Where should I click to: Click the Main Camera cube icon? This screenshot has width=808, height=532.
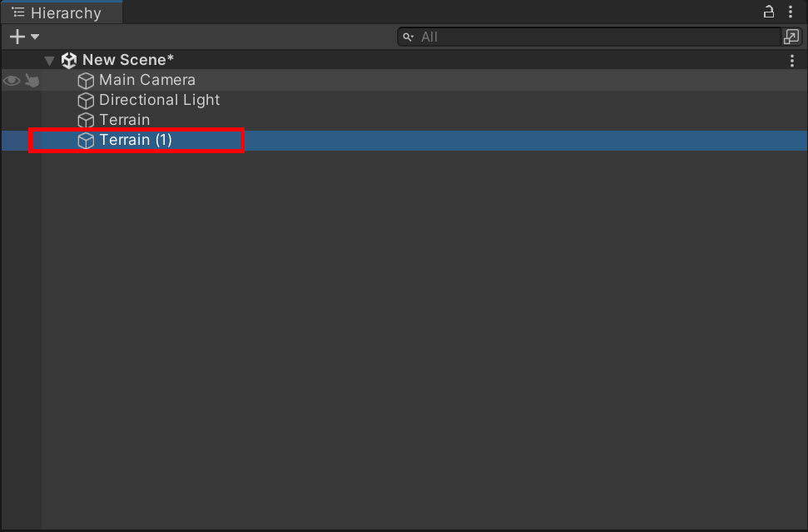(x=86, y=81)
